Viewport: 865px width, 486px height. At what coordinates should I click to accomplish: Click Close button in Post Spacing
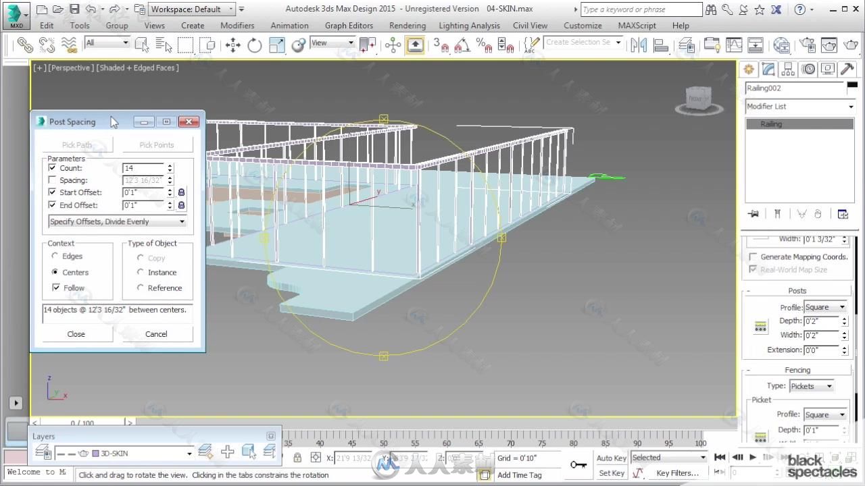76,334
